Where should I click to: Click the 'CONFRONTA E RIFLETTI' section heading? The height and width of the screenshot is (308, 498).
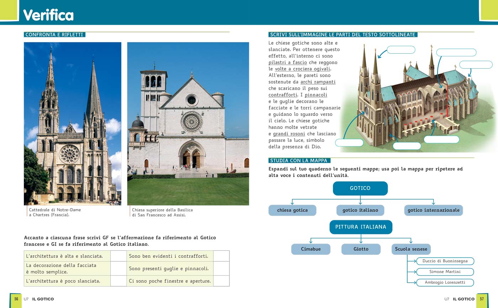point(54,35)
